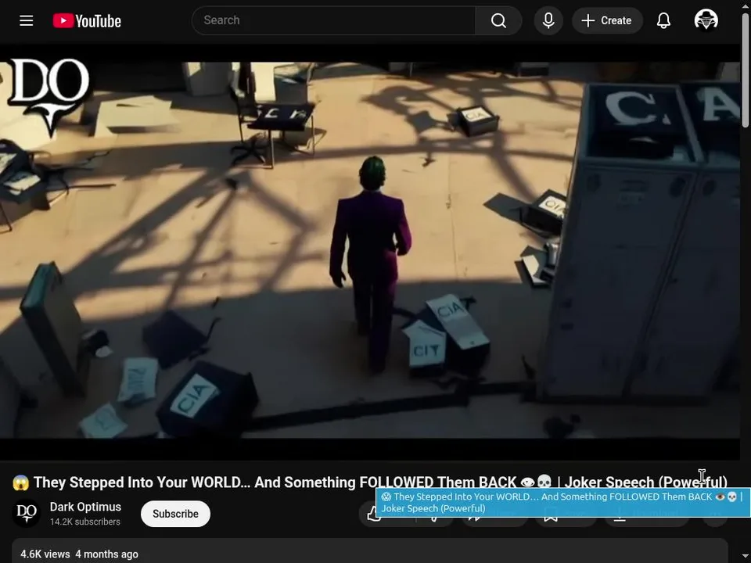This screenshot has height=563, width=751.
Task: Click the '4 months ago' text
Action: [107, 554]
